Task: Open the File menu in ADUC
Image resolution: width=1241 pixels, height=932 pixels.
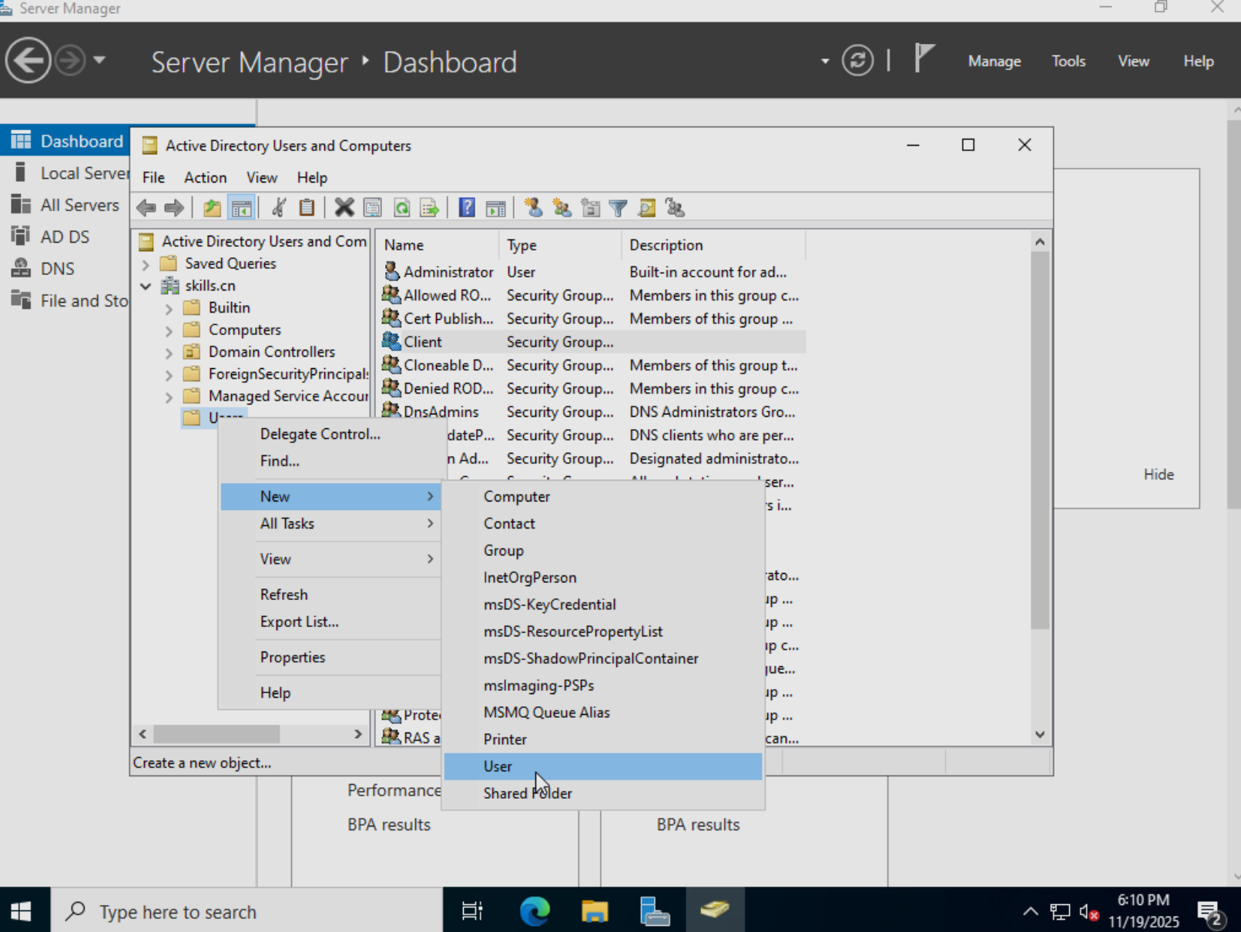Action: (x=153, y=178)
